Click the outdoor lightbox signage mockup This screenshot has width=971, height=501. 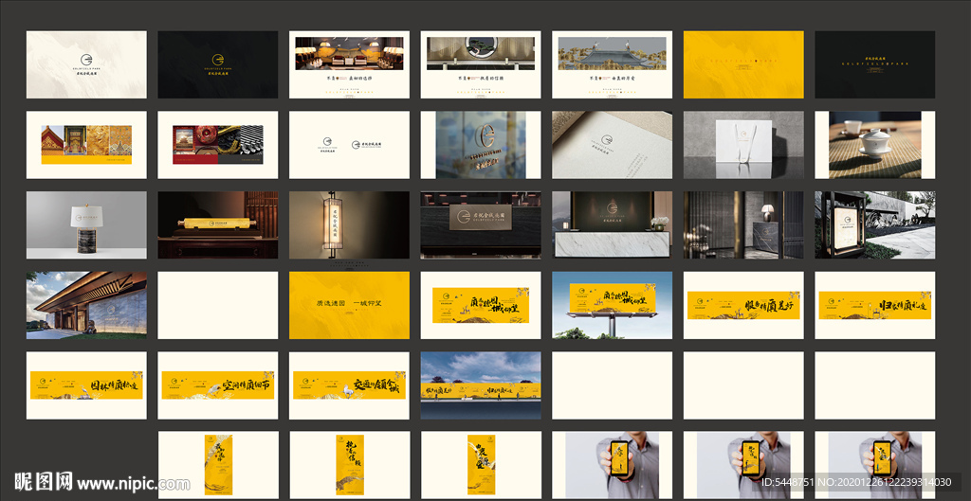tap(874, 225)
